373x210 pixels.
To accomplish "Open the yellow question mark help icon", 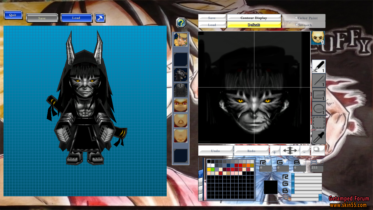I will point(181,22).
